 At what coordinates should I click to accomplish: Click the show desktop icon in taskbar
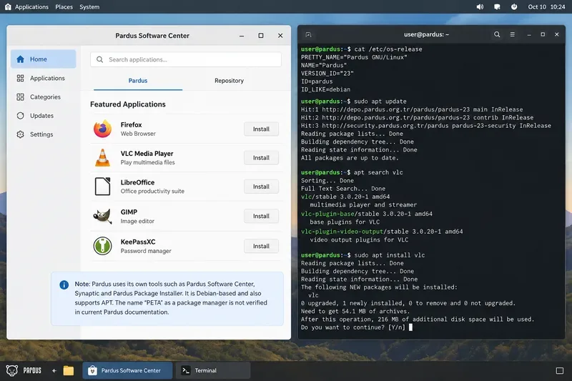pyautogui.click(x=560, y=371)
